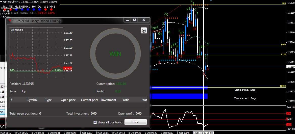The width and height of the screenshot is (295, 134).
Task: Click the WIN result circle
Action: (115, 54)
